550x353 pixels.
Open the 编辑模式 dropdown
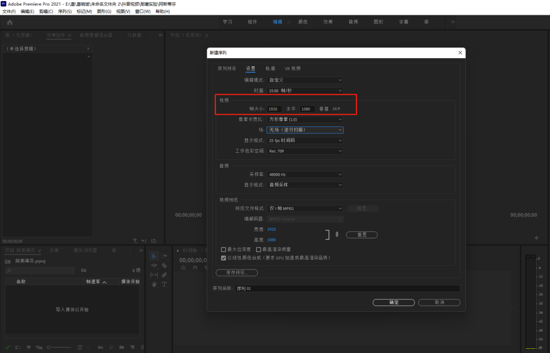[x=305, y=80]
